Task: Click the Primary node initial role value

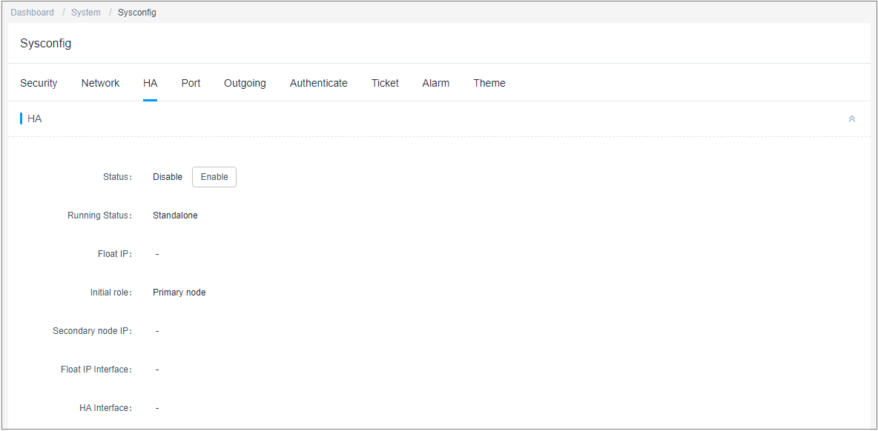Action: tap(179, 293)
